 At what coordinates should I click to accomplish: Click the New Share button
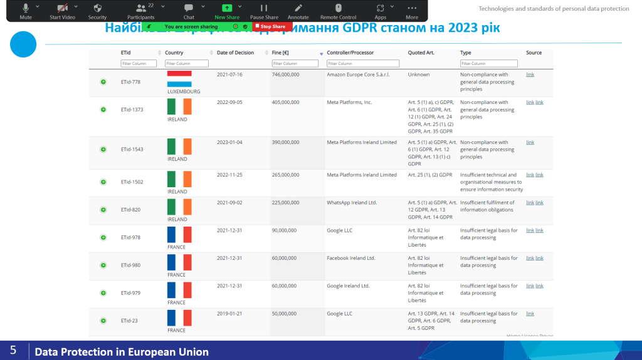point(227,11)
